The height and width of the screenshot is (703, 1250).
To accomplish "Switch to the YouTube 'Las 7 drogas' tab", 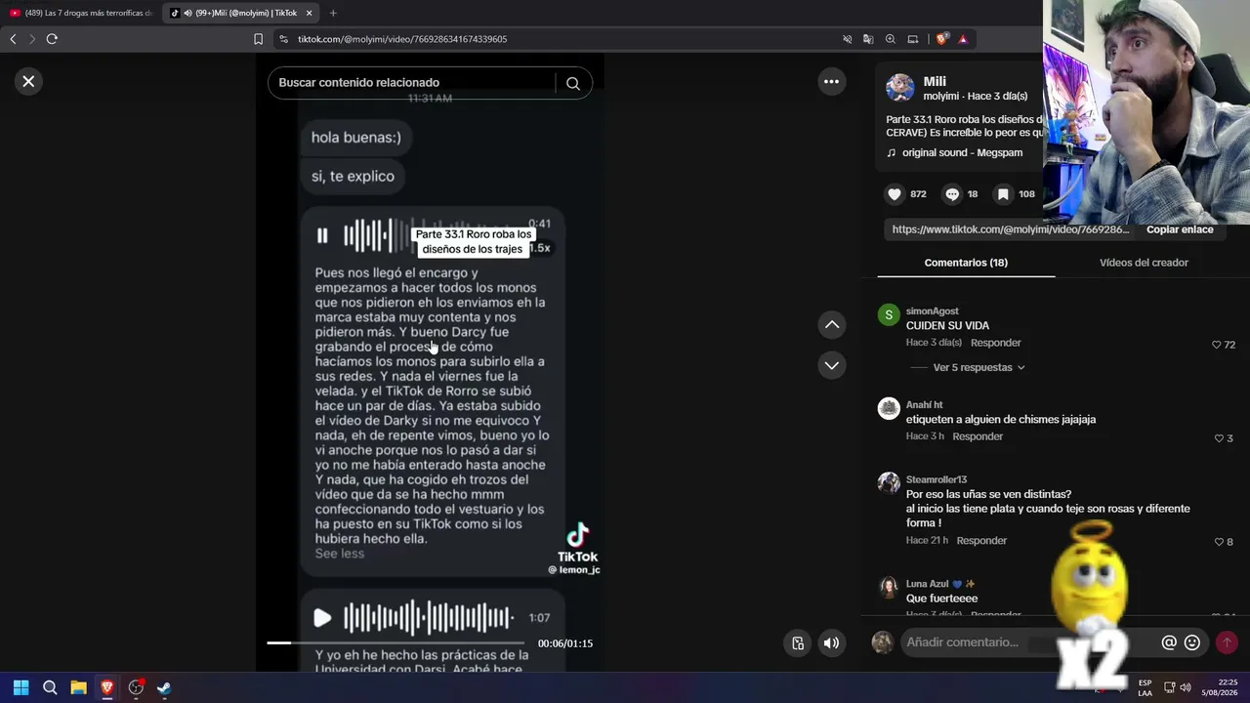I will coord(82,13).
